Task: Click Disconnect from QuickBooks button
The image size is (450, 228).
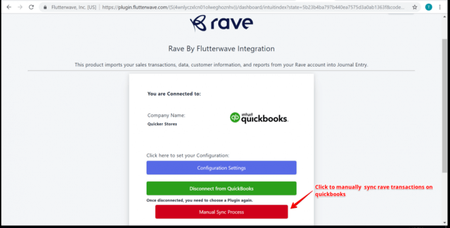Action: coord(221,189)
